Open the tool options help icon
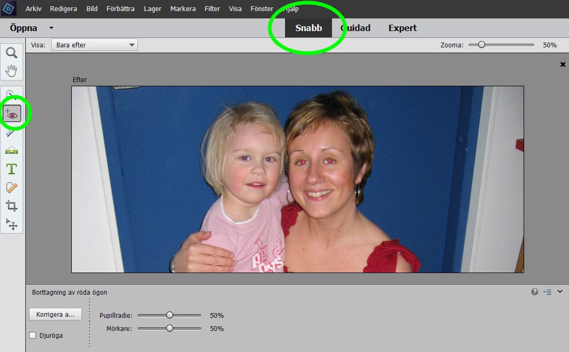569x352 pixels. pos(534,291)
